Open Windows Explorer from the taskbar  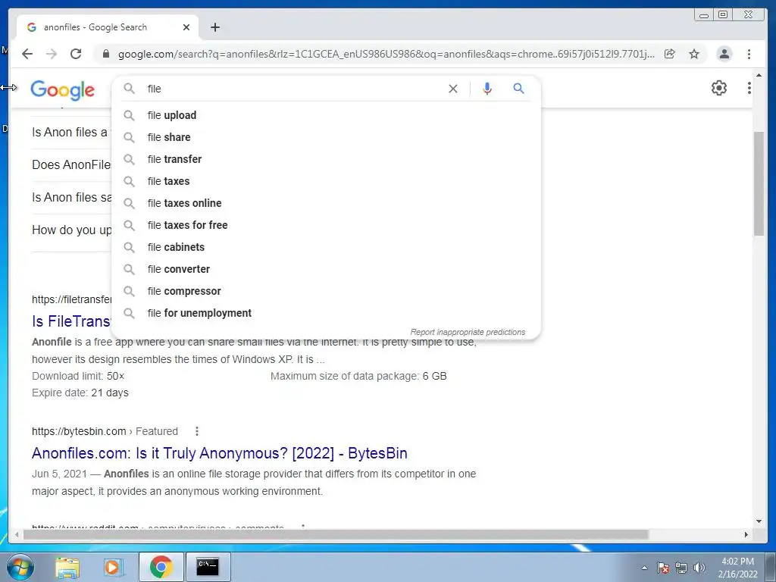point(67,567)
